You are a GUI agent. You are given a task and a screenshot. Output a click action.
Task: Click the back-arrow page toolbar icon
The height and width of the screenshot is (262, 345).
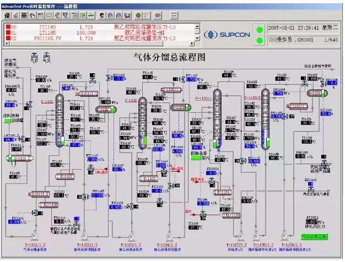[58, 15]
